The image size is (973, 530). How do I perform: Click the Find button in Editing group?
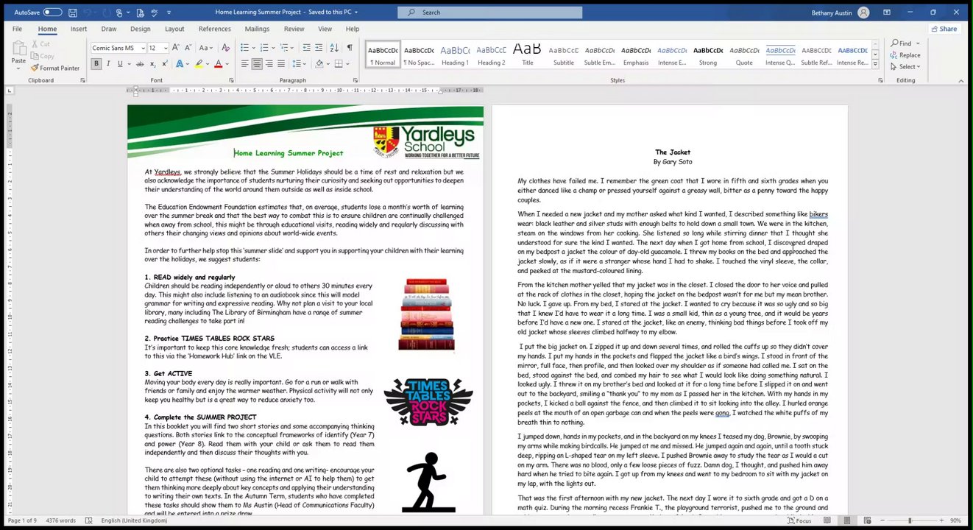pos(902,43)
